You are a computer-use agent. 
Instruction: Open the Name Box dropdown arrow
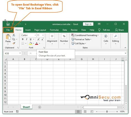pos(20,53)
